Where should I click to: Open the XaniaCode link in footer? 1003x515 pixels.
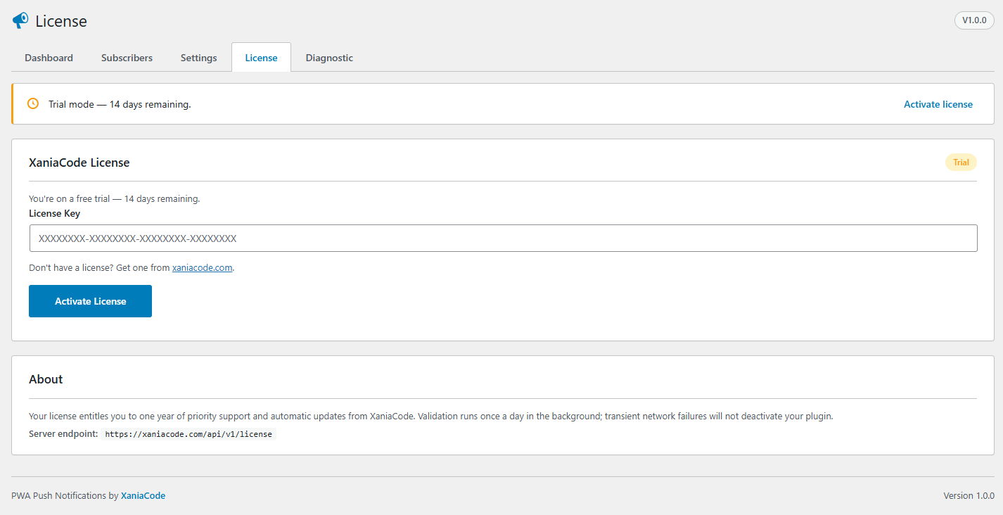143,495
